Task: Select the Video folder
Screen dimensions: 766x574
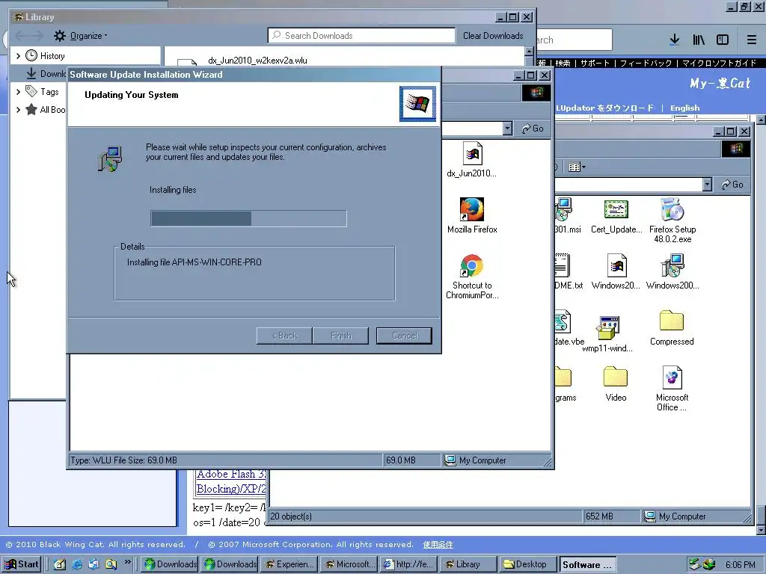Action: [616, 384]
